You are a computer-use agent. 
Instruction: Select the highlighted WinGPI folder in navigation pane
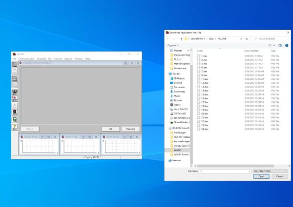[177, 150]
